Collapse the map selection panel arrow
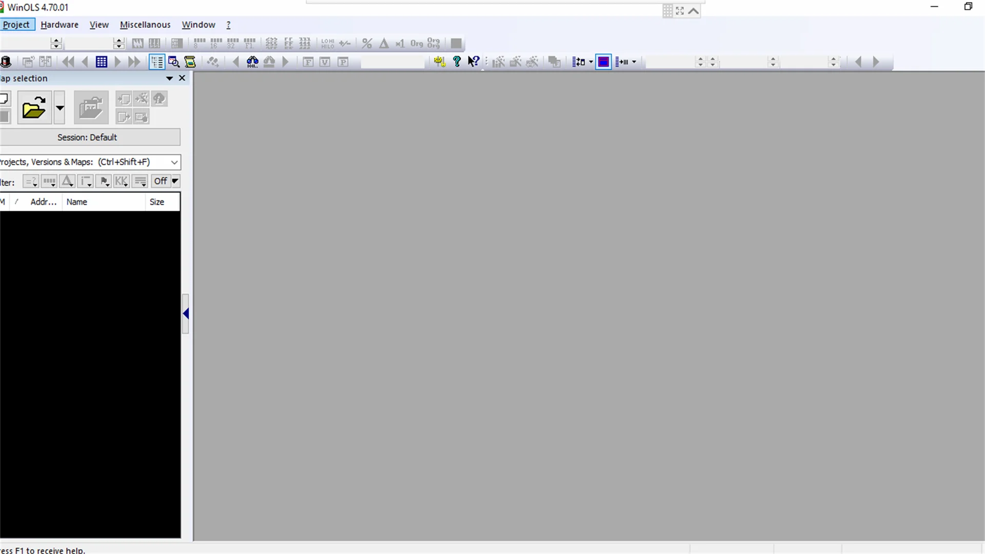Screen dimensions: 985x554 [187, 312]
